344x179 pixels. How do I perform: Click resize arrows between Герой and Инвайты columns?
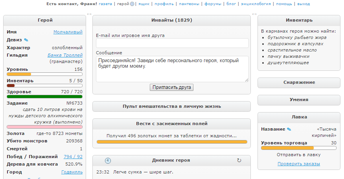coord(89,15)
